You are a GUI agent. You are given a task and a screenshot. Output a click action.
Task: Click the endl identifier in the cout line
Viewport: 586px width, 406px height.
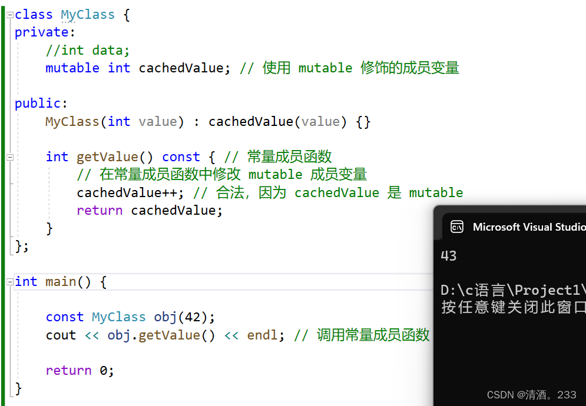[261, 335]
